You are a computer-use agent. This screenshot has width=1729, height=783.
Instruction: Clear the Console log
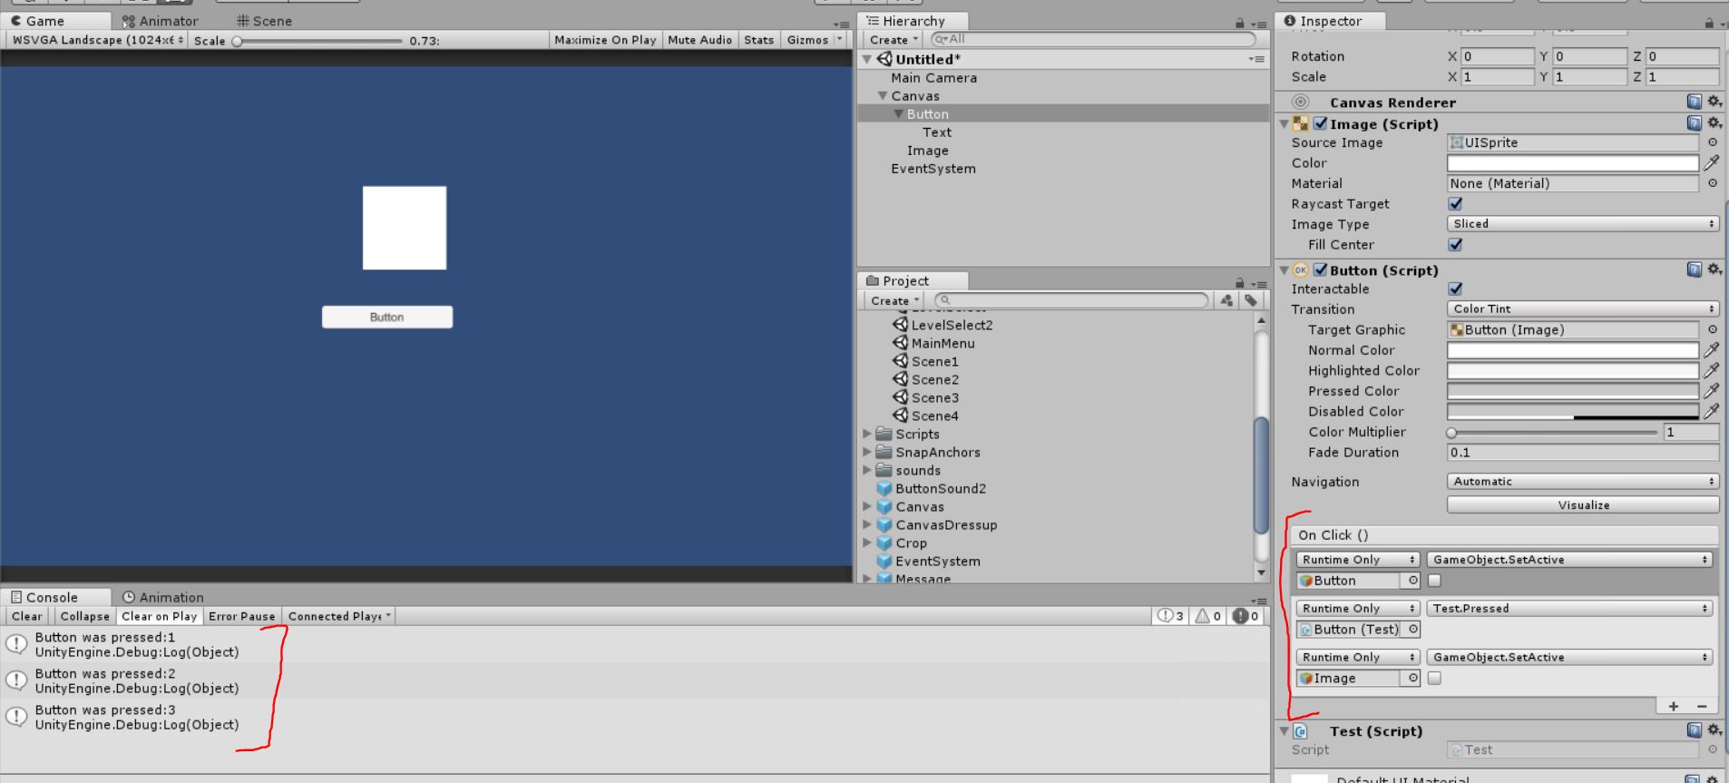tap(26, 616)
